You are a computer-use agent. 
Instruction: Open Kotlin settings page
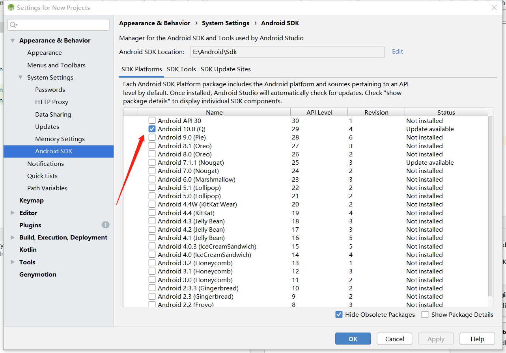[28, 249]
